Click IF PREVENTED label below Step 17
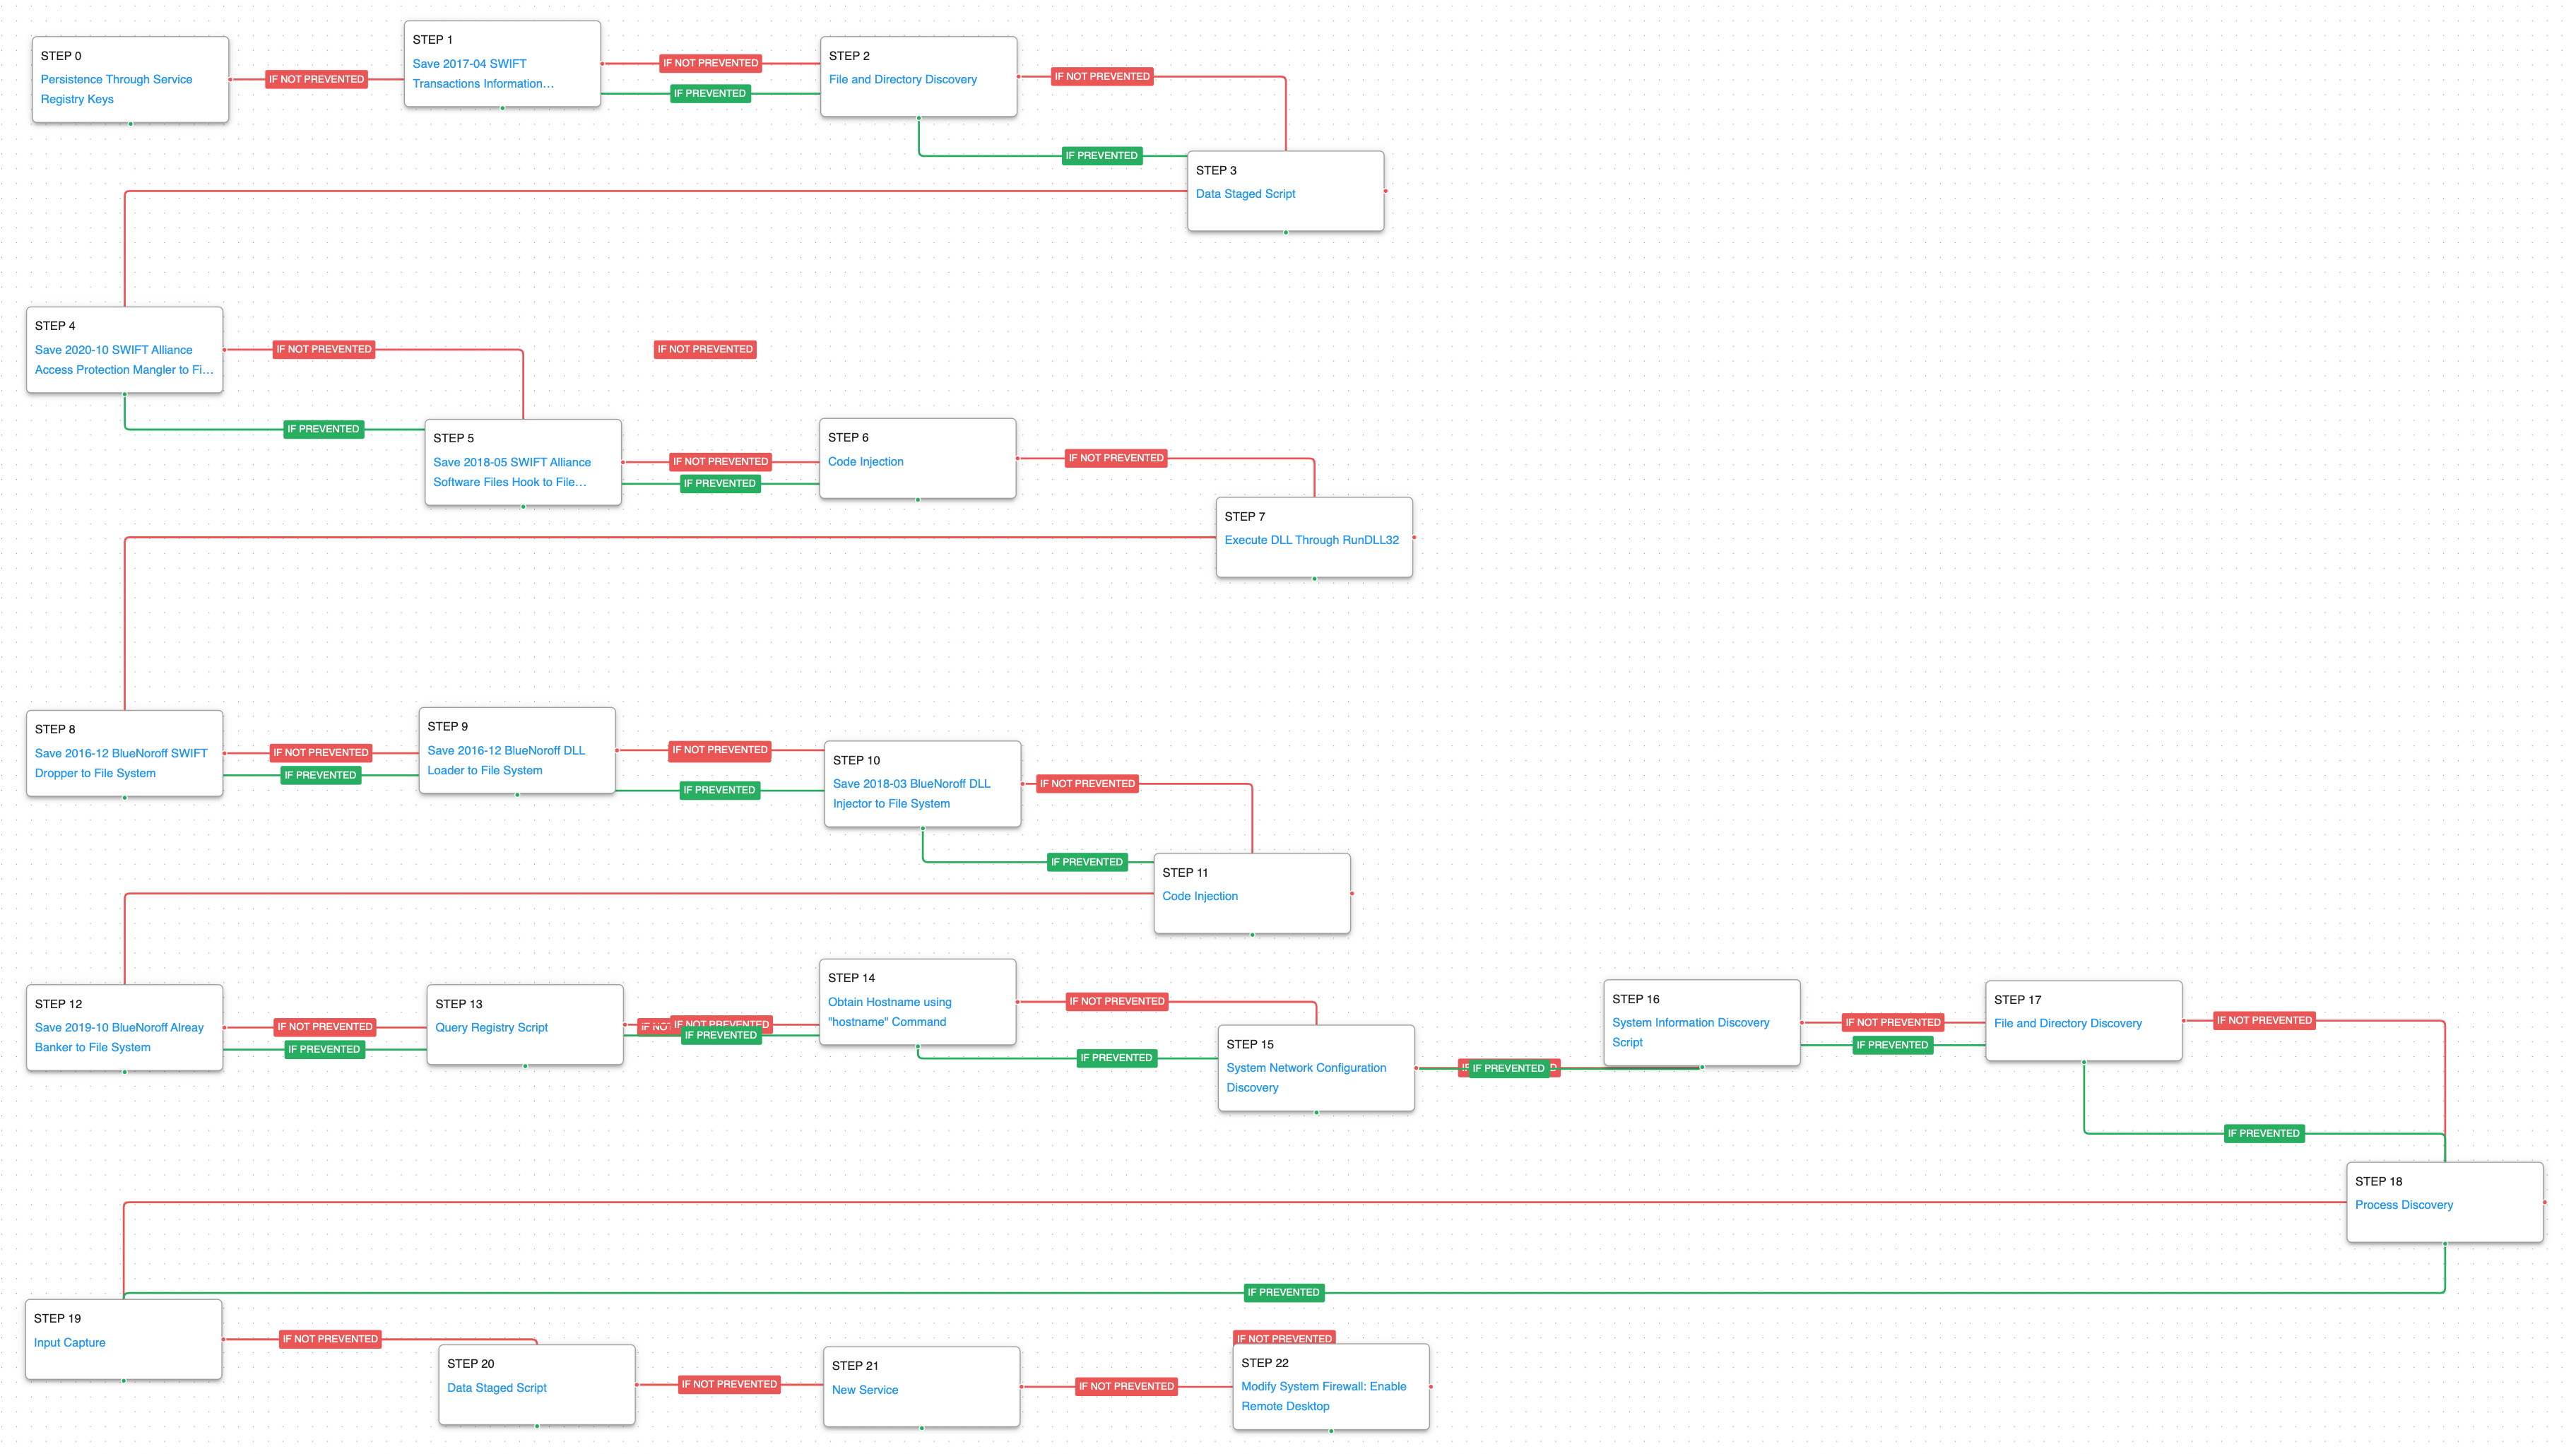 [2262, 1134]
